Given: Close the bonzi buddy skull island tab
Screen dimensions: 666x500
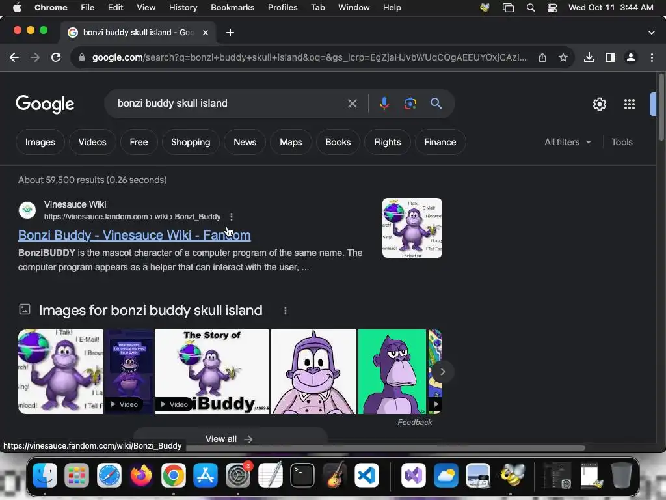Looking at the screenshot, I should tap(206, 33).
